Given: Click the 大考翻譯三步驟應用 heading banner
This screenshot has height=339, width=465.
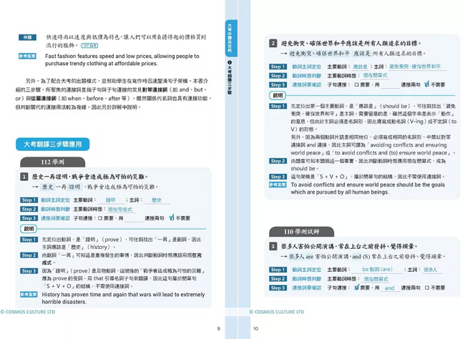Looking at the screenshot, I should tap(52, 144).
